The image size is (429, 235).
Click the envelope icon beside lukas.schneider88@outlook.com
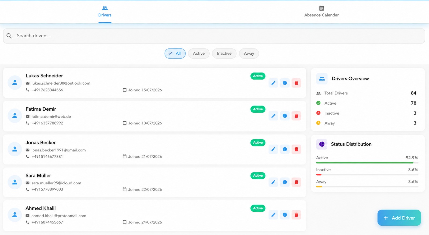coord(27,83)
